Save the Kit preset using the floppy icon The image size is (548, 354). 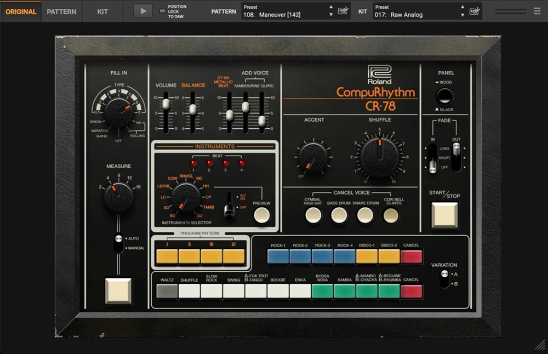pyautogui.click(x=475, y=10)
